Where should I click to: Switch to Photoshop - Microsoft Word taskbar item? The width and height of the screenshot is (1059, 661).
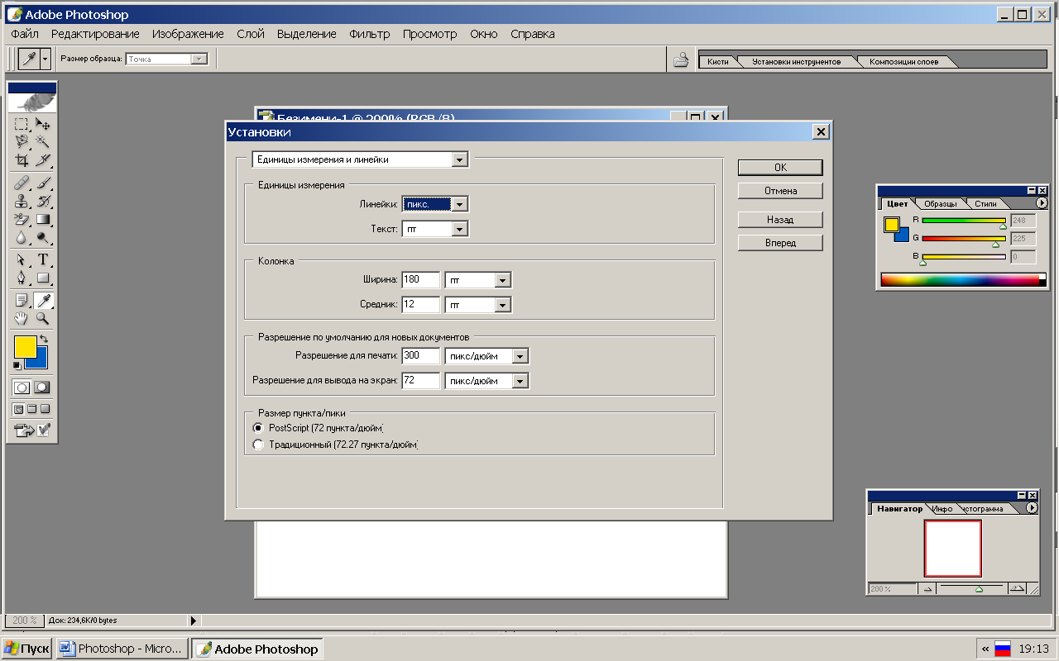[x=122, y=649]
